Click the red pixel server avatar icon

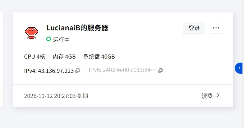[x=31, y=33]
